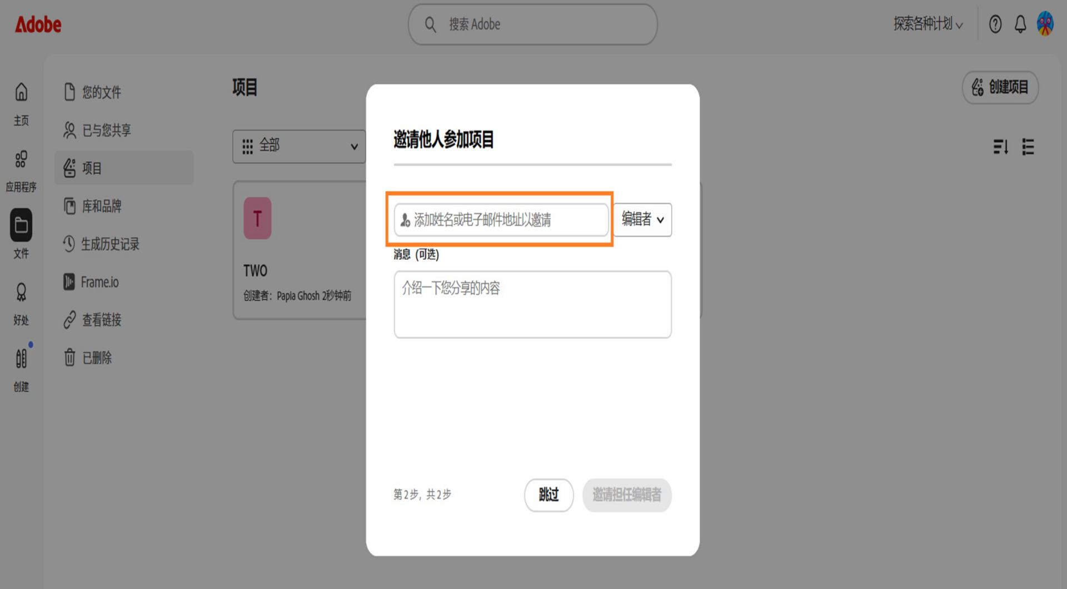Click the Frame.io logo icon
1067x589 pixels.
[69, 282]
